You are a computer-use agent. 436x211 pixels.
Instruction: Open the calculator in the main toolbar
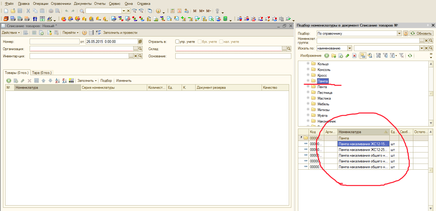click(x=173, y=11)
